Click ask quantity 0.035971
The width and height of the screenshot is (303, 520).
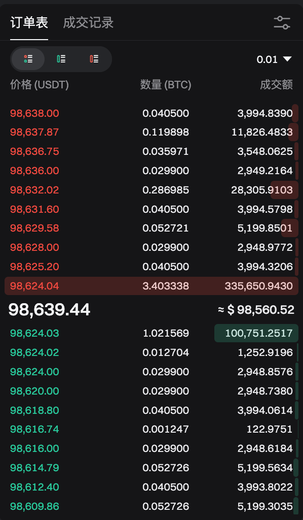166,151
